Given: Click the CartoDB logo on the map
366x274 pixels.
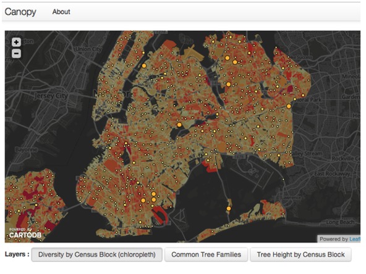Looking at the screenshot, I should click(25, 233).
